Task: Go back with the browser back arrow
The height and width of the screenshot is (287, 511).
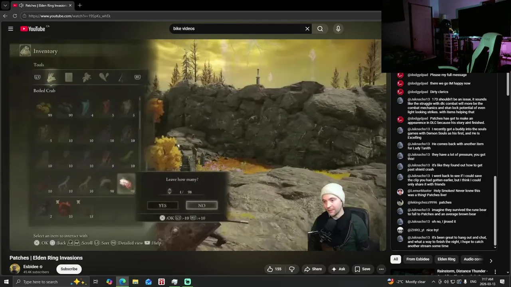Action: [5, 16]
